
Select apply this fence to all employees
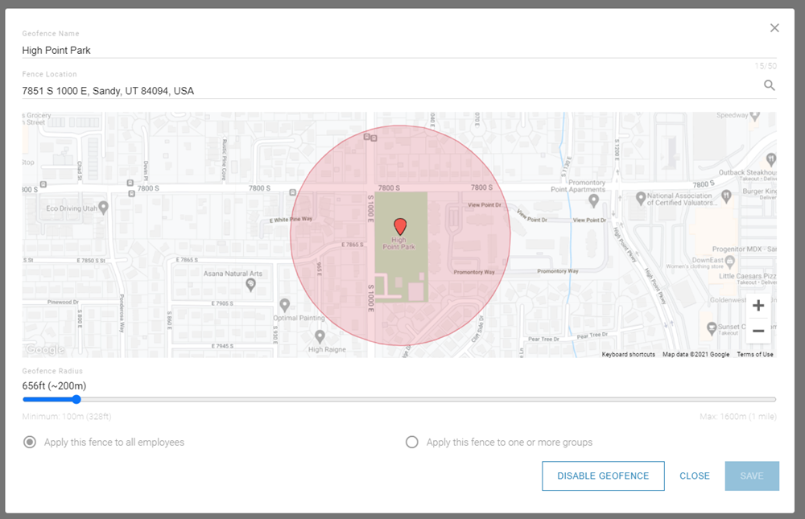[x=30, y=442]
